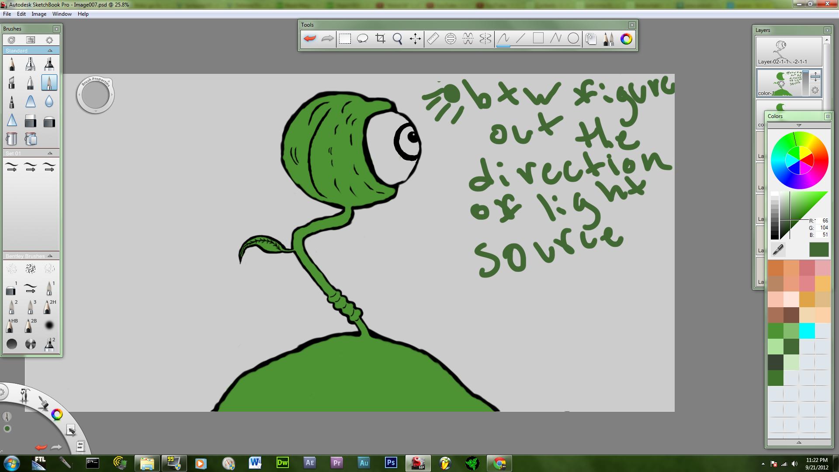Select the straight Line stroke tool
The width and height of the screenshot is (839, 472).
coord(520,39)
